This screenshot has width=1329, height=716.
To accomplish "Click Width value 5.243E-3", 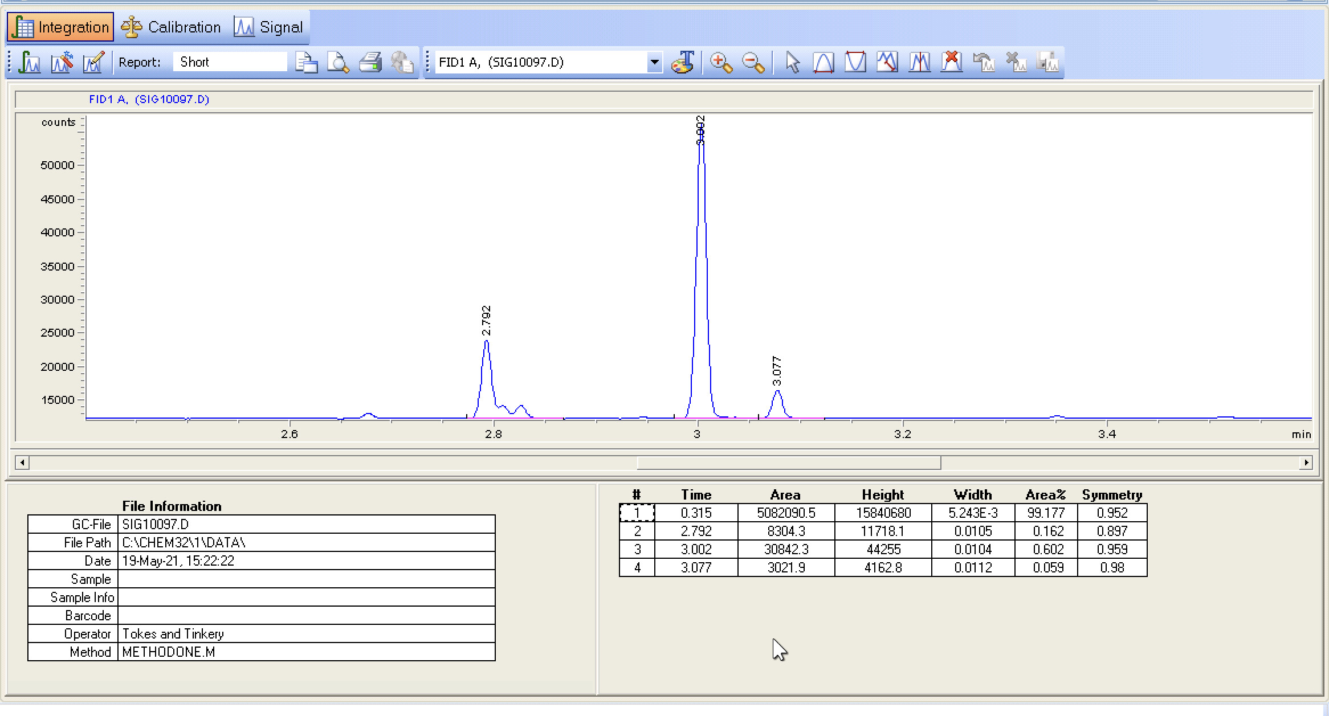I will [973, 513].
